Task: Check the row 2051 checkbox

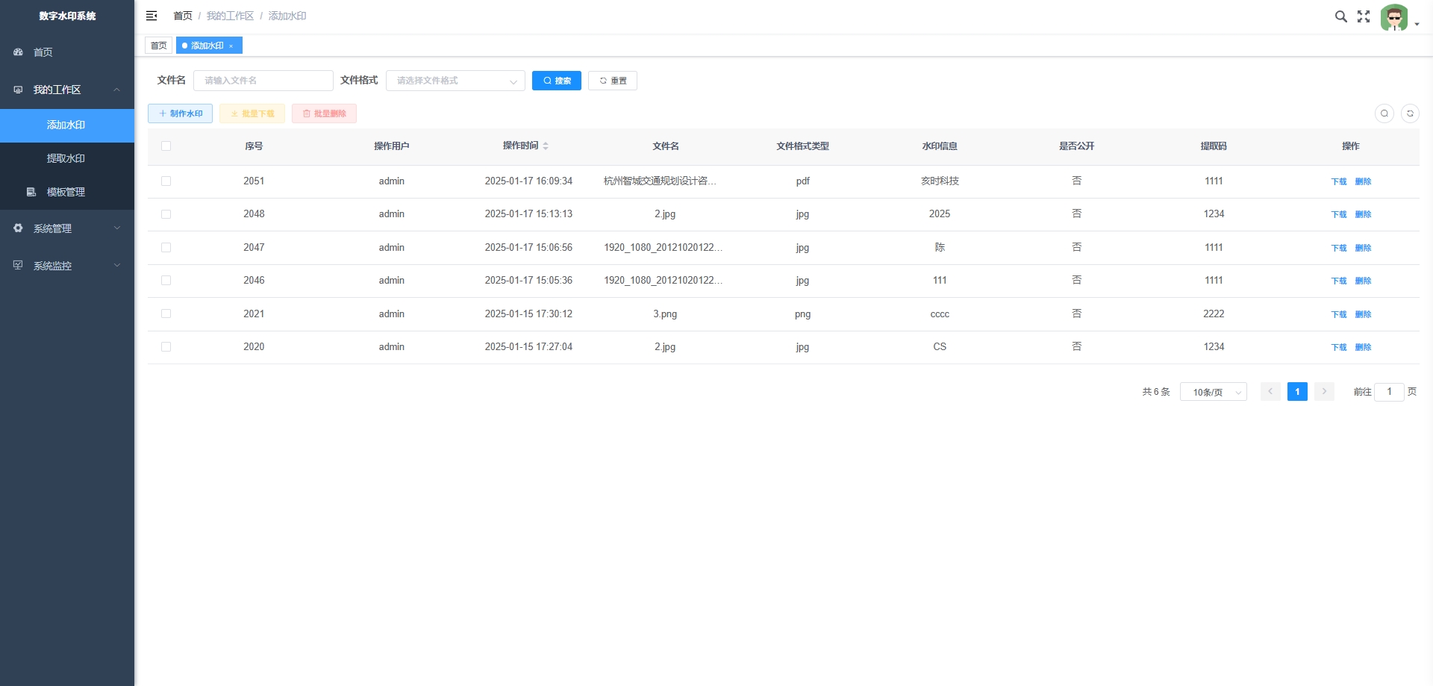Action: pyautogui.click(x=166, y=181)
